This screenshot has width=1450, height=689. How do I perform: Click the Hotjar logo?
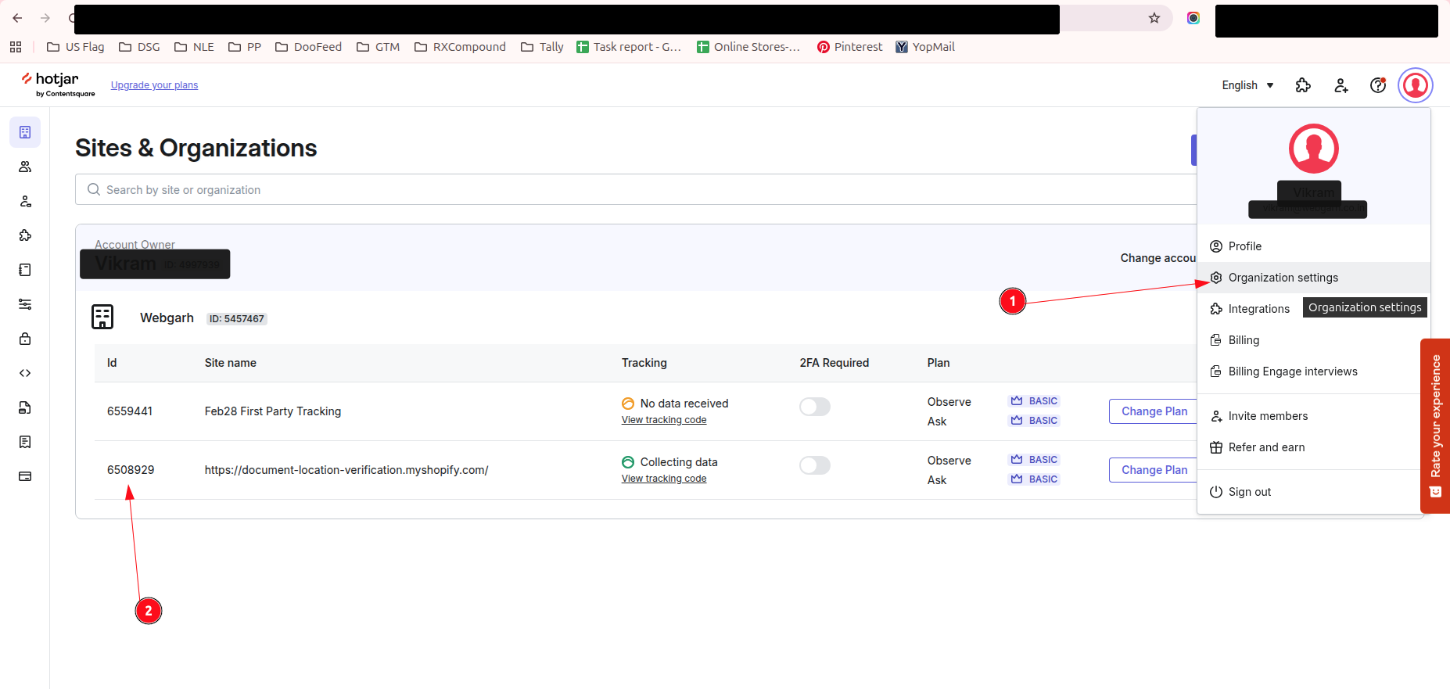click(x=58, y=84)
